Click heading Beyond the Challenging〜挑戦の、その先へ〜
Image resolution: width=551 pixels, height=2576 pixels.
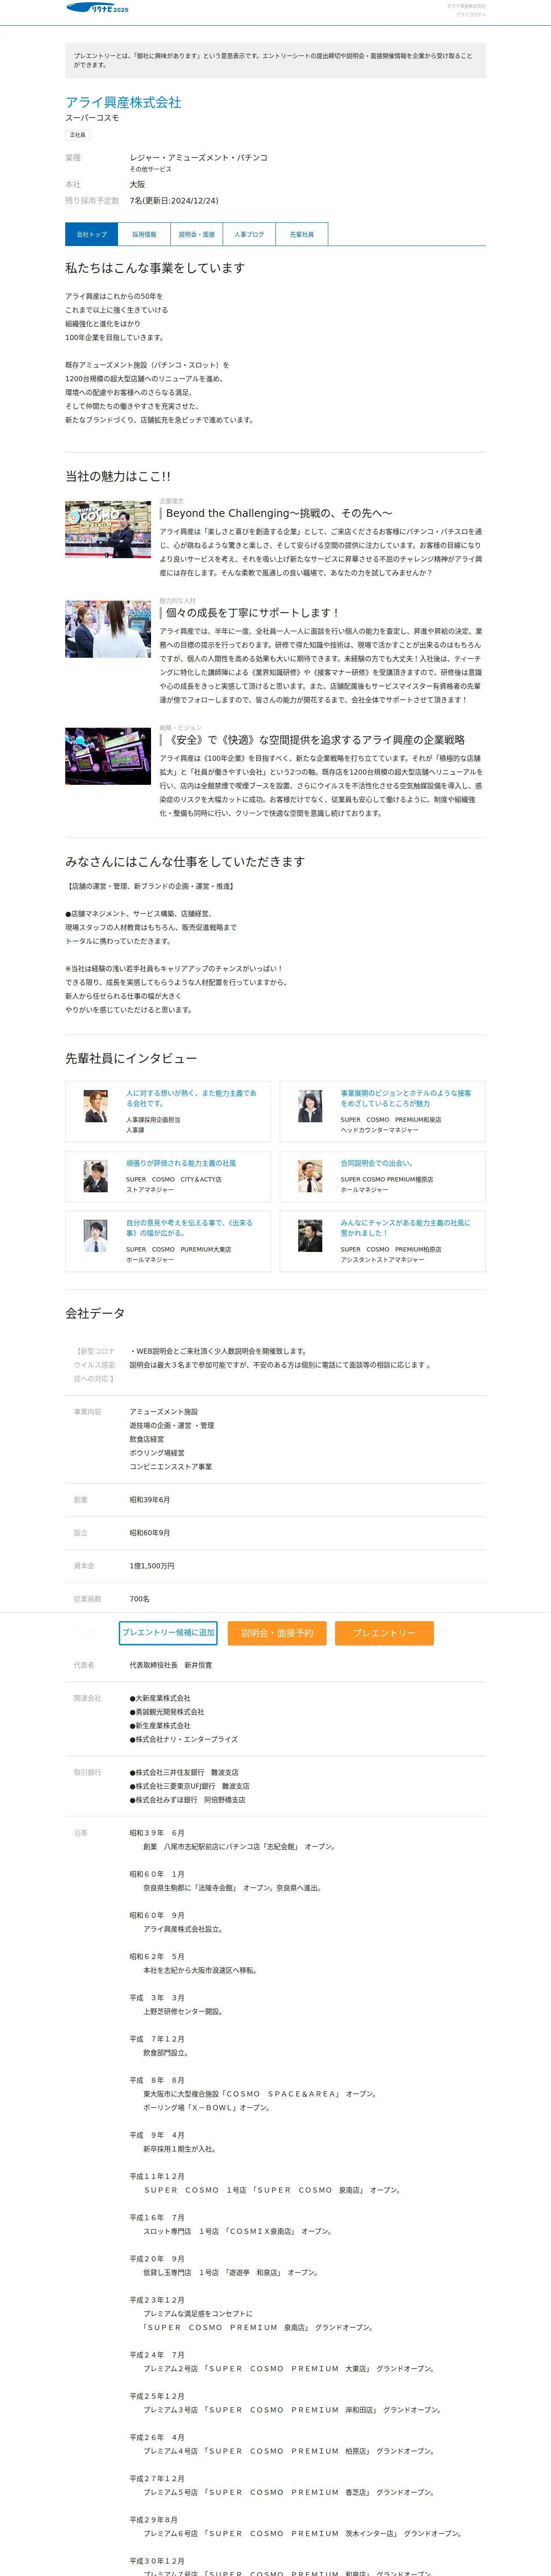pos(279,513)
